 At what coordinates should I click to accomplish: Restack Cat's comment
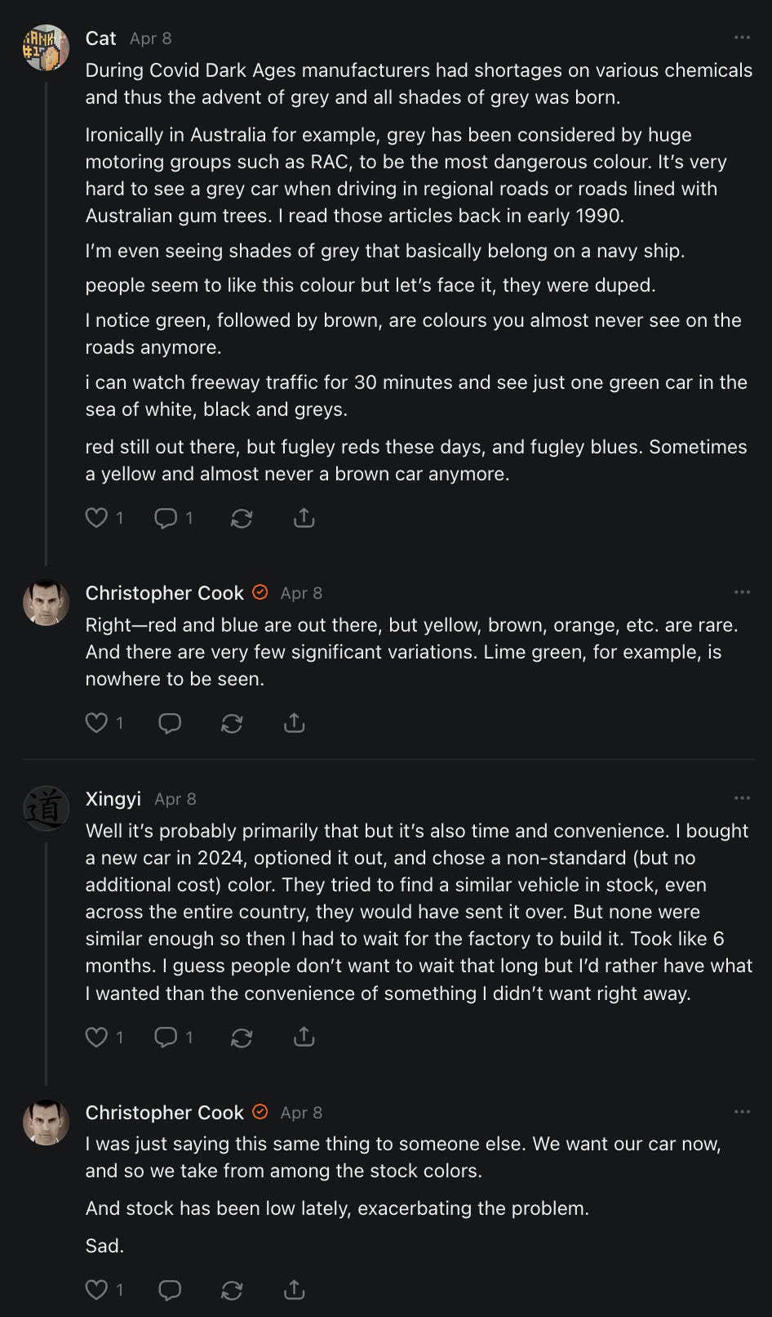click(x=242, y=518)
